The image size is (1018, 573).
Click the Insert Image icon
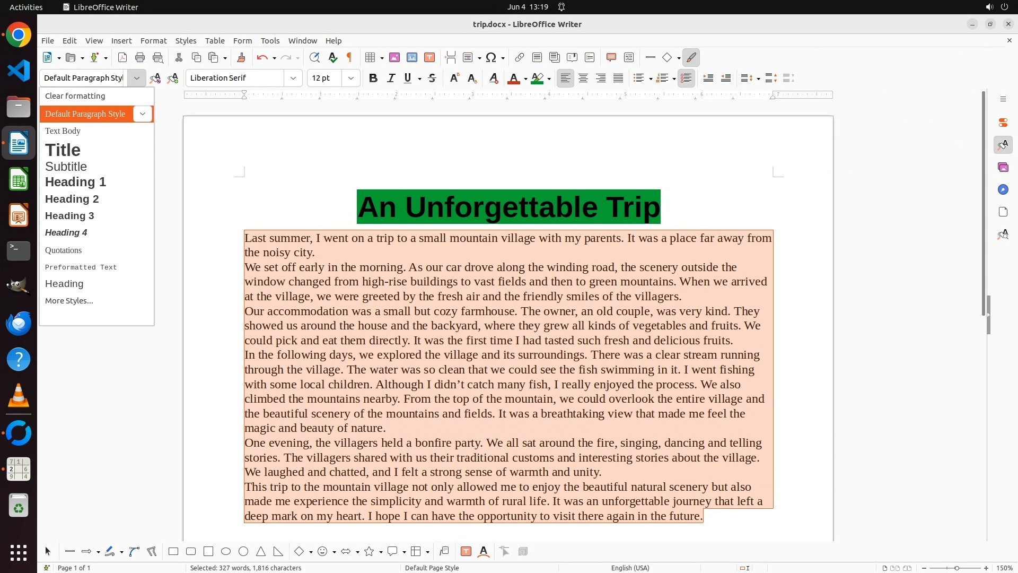[x=394, y=58]
